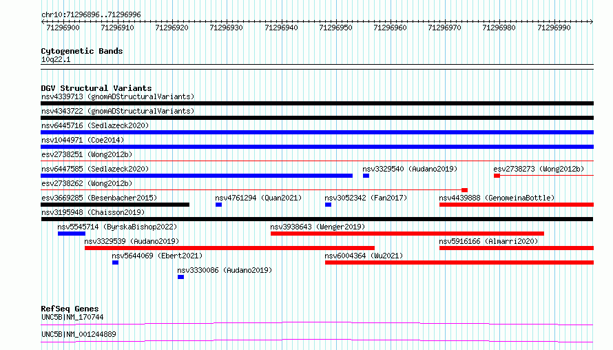Click red bar under nsv4439888
This screenshot has height=350, width=613.
pyautogui.click(x=517, y=205)
